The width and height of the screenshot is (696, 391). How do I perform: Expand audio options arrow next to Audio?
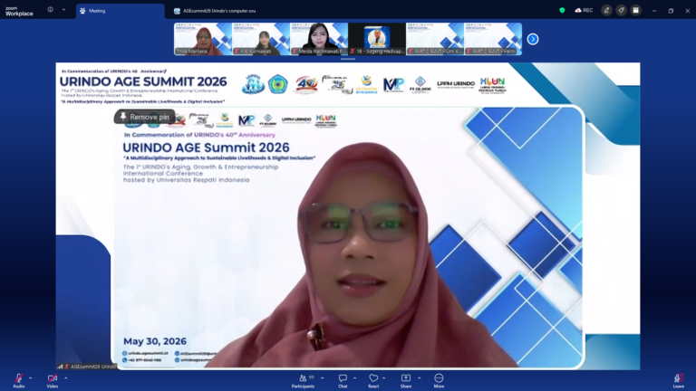pos(31,378)
